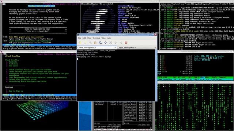Click the window menu icon in Terminal title bar

pos(78,35)
